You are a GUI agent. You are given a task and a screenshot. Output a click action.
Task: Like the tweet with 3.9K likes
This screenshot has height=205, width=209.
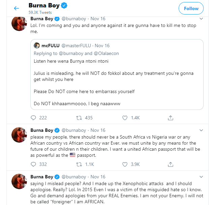click(x=125, y=164)
